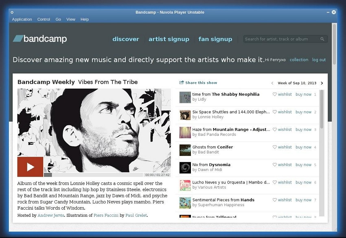Open the Dysnomia album thumbnail
Viewport: 346px width, 238px height.
pos(185,168)
